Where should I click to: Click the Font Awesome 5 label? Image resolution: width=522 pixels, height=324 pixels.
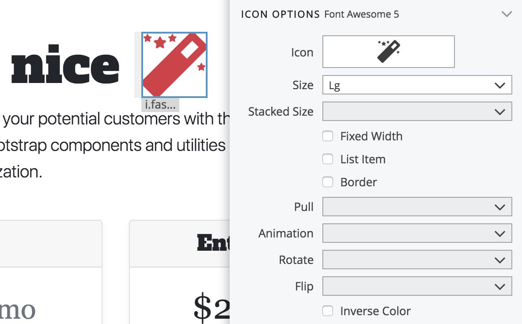click(362, 14)
